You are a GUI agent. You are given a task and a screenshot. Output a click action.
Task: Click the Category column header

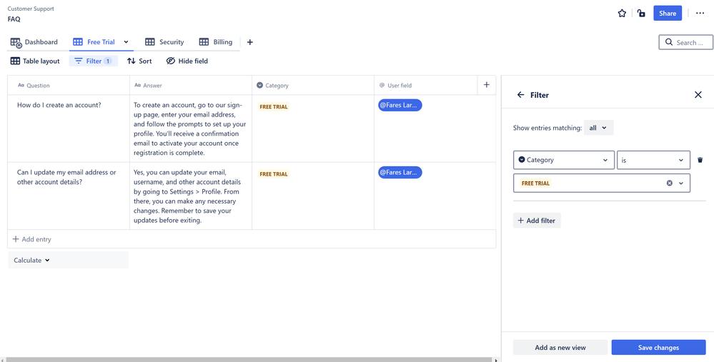pos(313,86)
